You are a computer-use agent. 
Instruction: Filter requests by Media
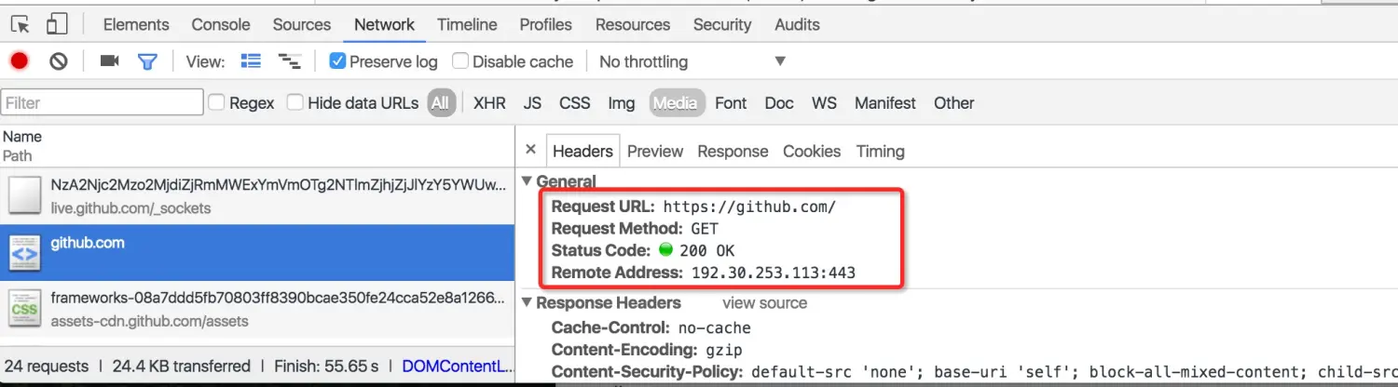click(675, 102)
